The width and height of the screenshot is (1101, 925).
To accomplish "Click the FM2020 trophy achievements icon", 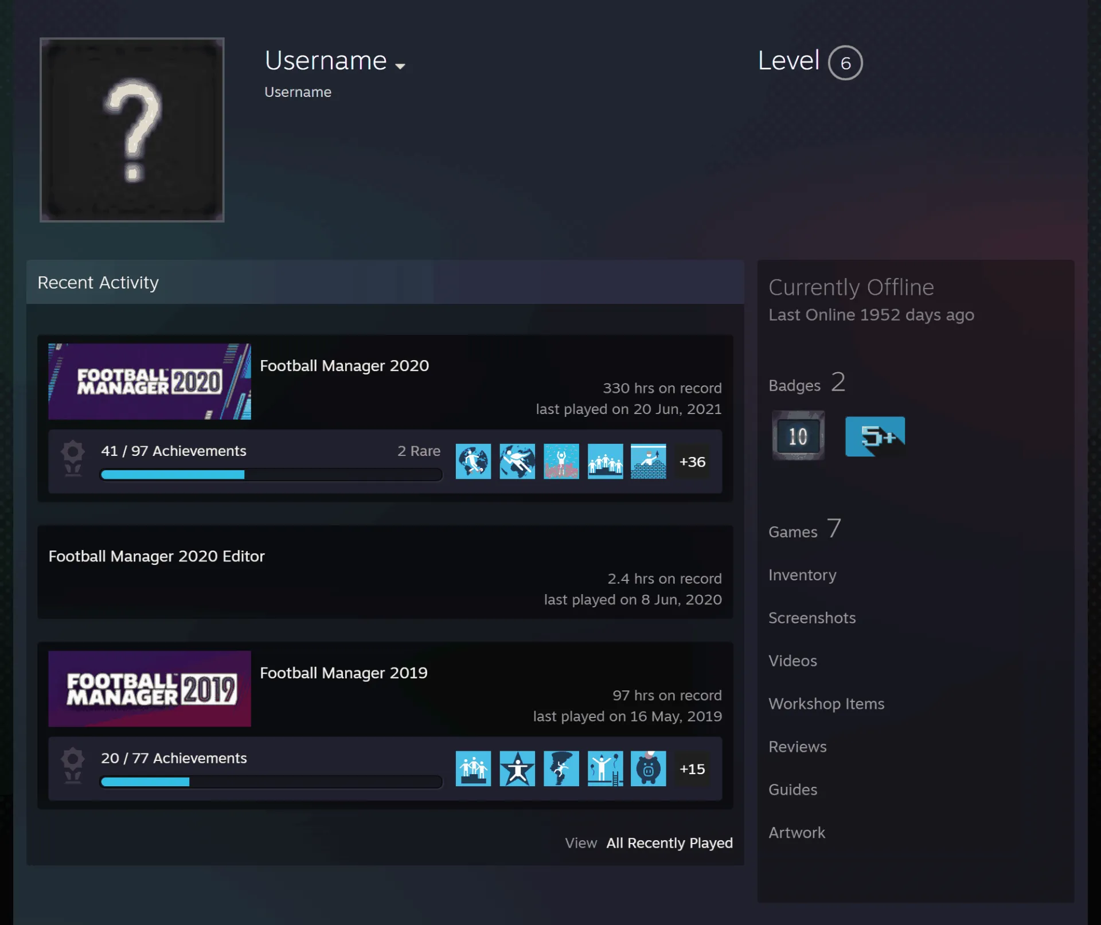I will tap(73, 458).
